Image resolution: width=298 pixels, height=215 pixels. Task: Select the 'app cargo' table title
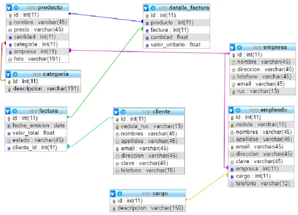(x=154, y=194)
